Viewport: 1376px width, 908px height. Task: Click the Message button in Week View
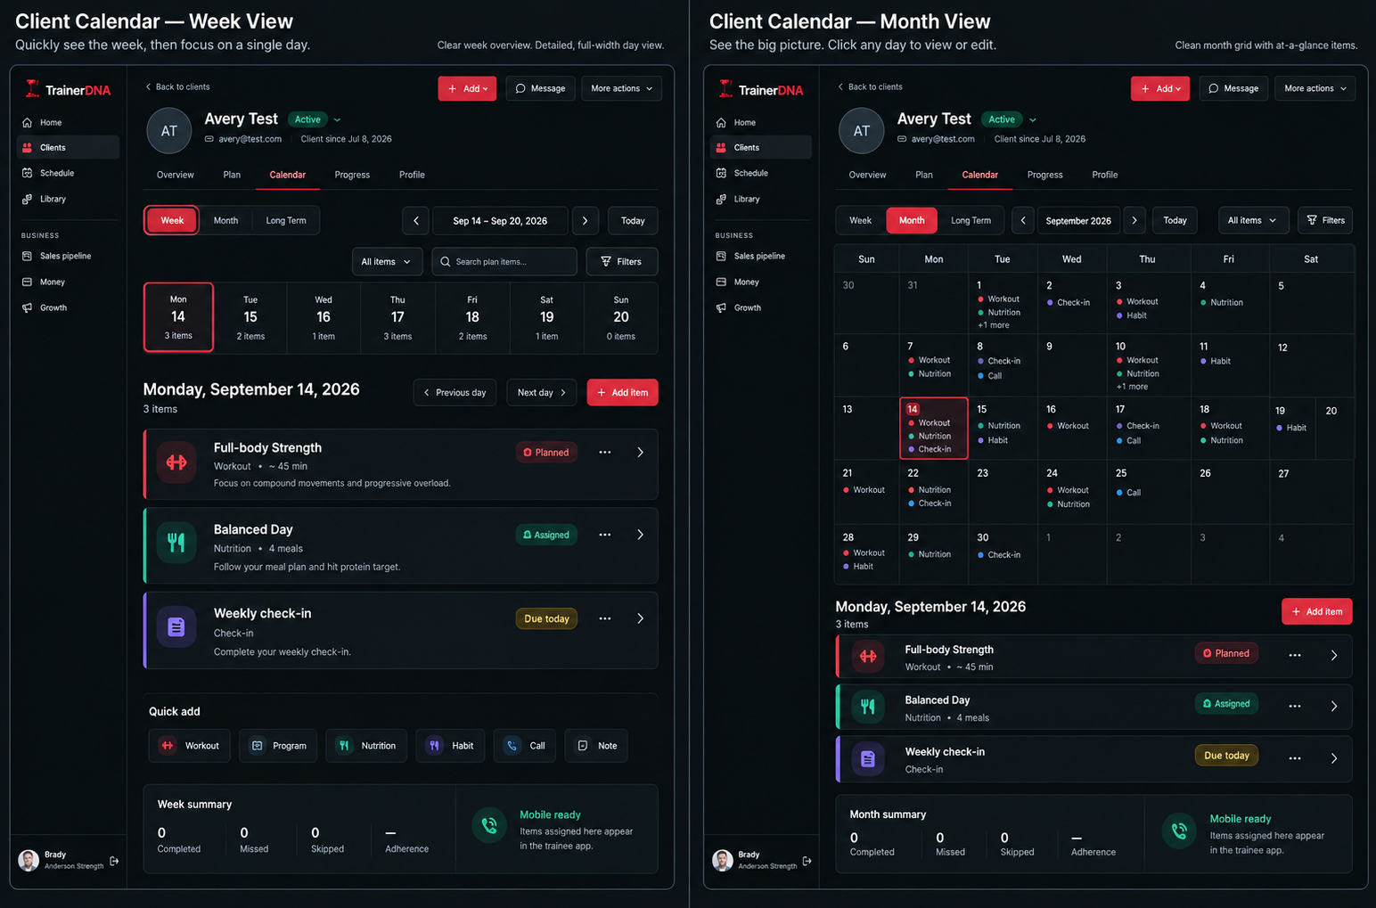(x=540, y=88)
